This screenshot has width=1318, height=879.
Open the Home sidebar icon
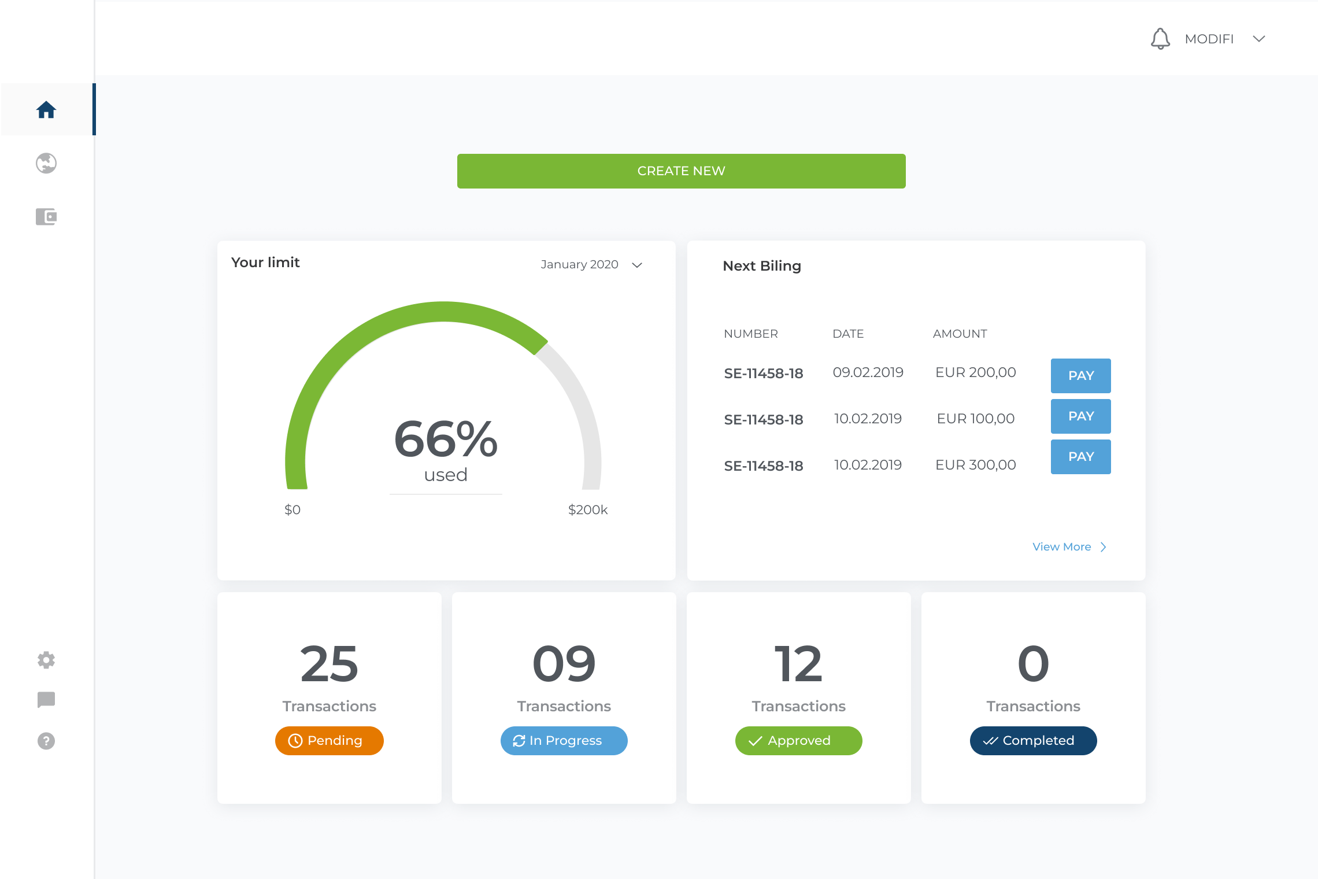point(46,110)
